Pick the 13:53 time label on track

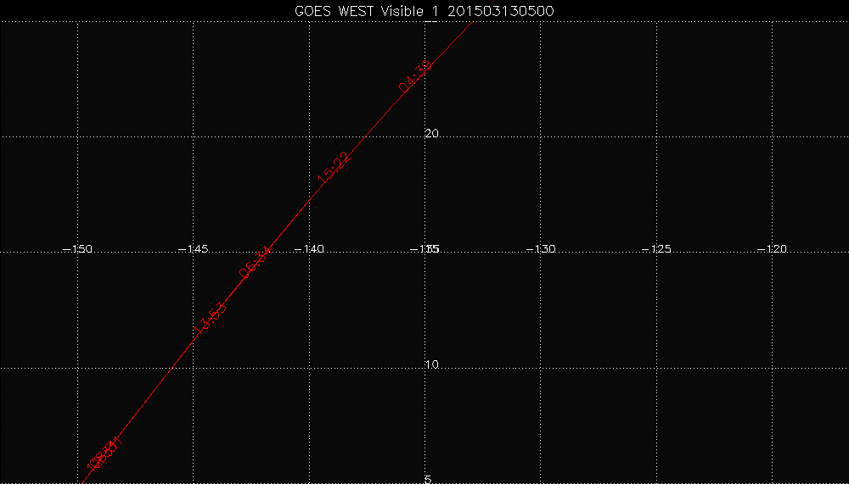click(210, 318)
